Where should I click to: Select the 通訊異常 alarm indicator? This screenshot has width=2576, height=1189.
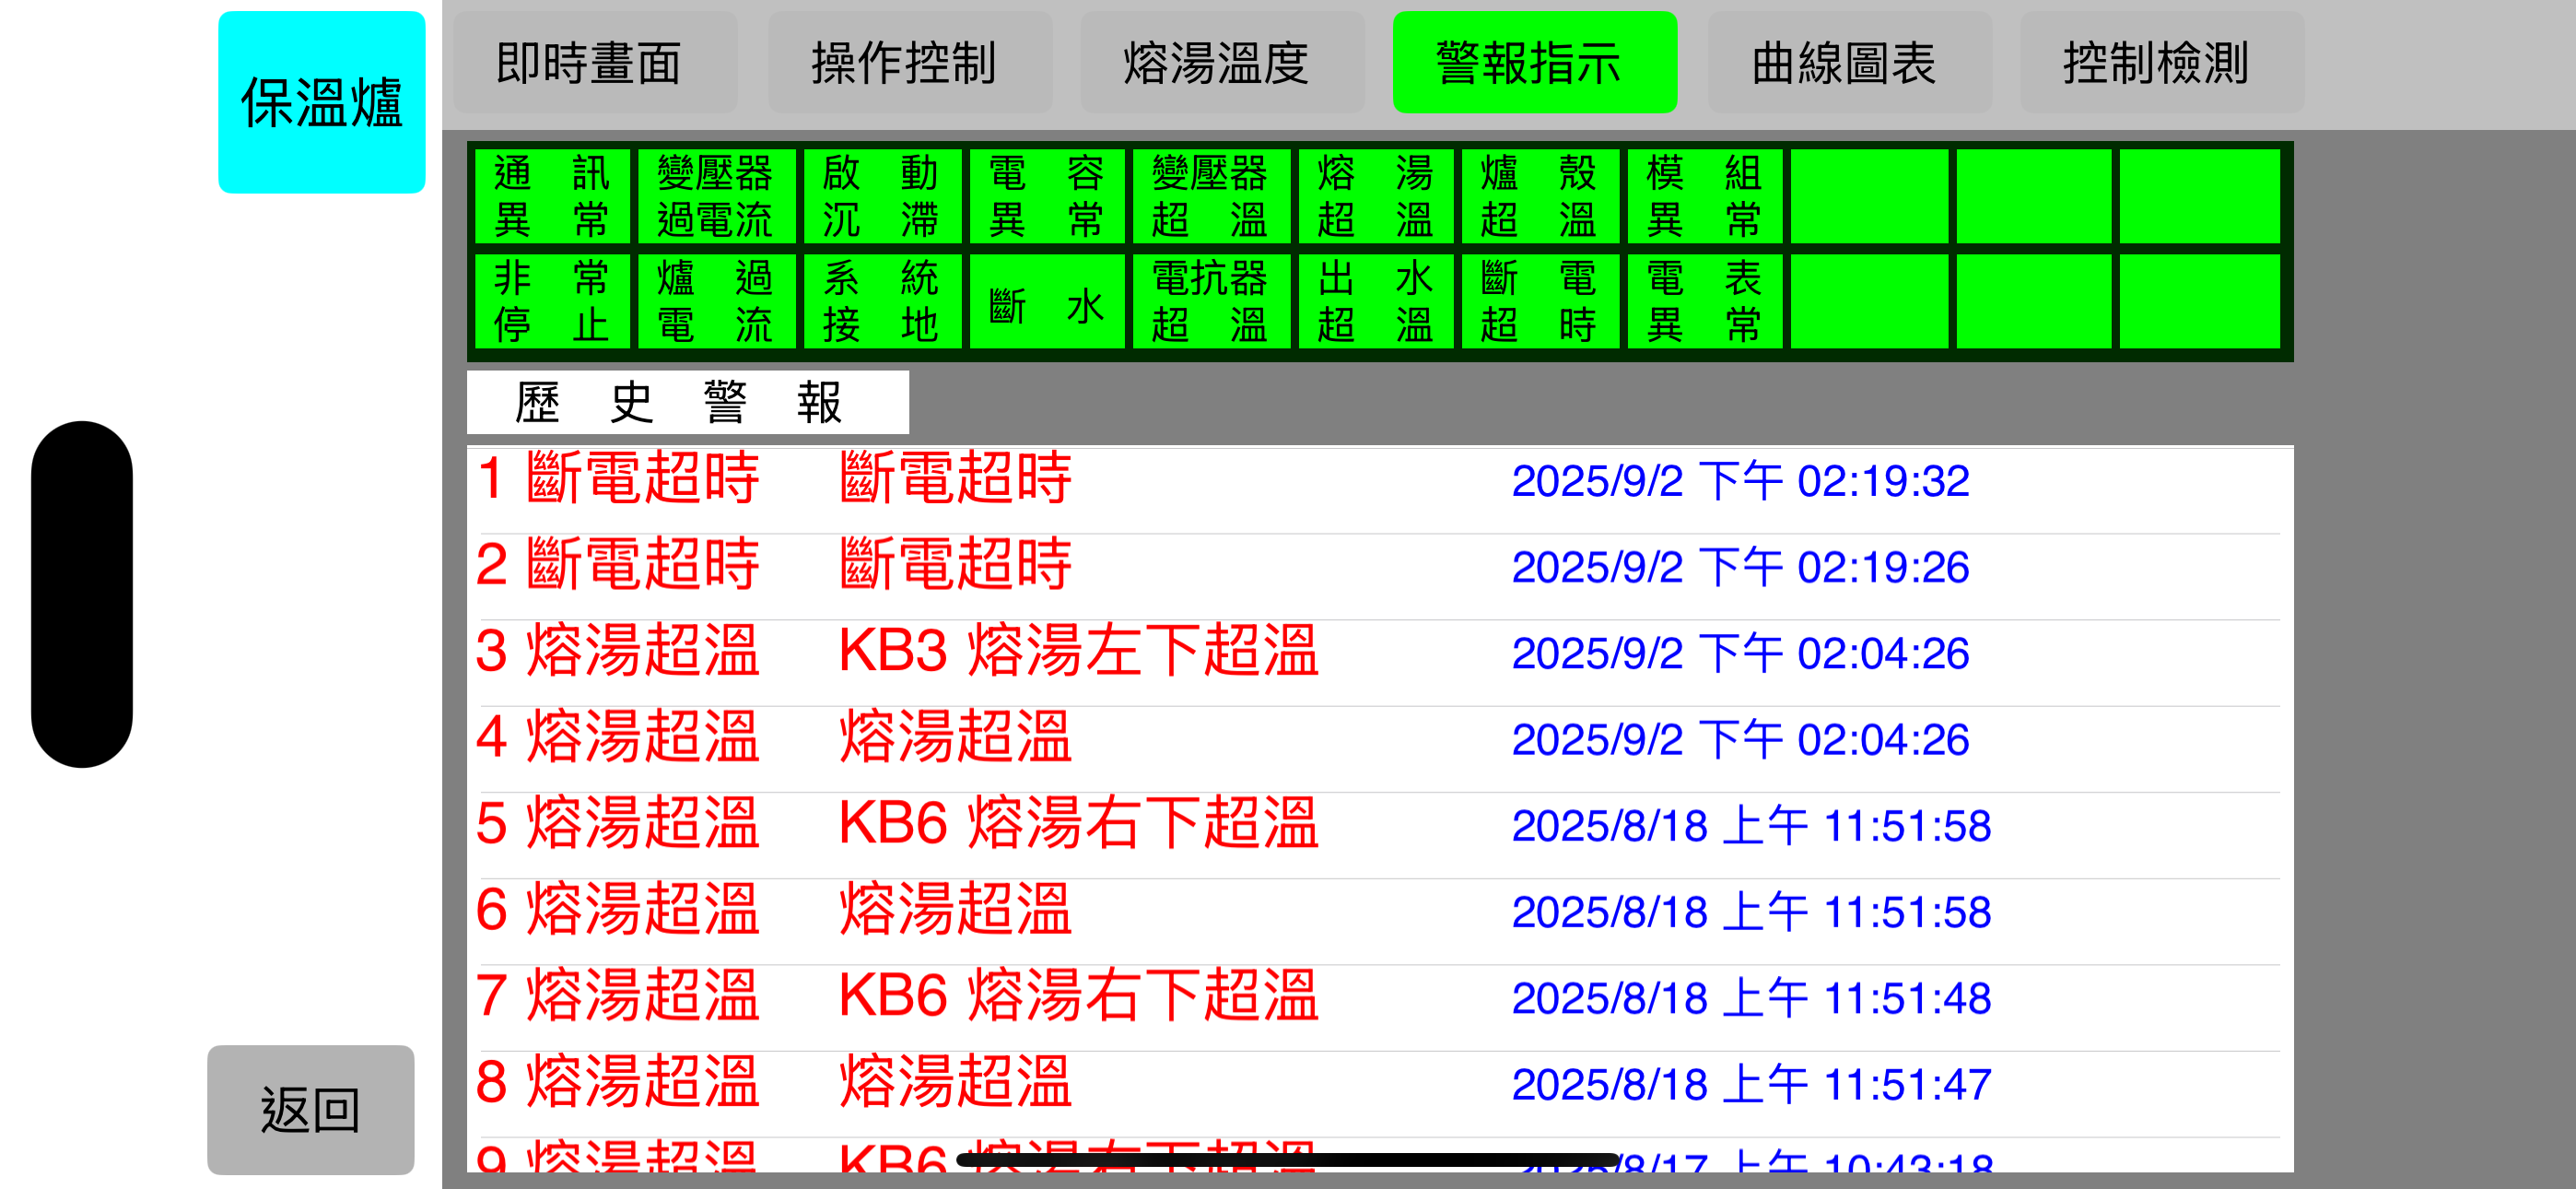point(553,196)
